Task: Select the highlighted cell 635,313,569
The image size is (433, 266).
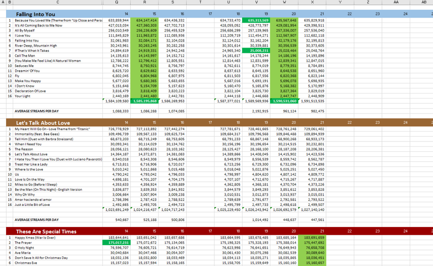Action: point(256,20)
